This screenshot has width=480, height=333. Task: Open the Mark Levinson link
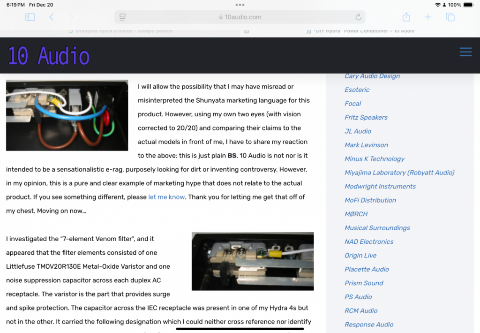367,145
